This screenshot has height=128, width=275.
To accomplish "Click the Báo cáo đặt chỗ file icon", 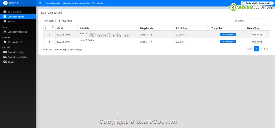I will (x=5, y=42).
